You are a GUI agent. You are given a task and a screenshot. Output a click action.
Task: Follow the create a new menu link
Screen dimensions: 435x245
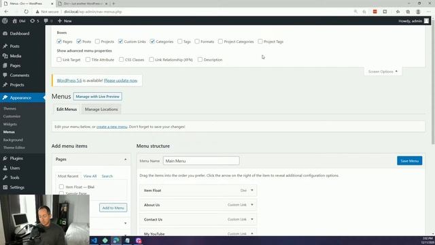click(111, 127)
